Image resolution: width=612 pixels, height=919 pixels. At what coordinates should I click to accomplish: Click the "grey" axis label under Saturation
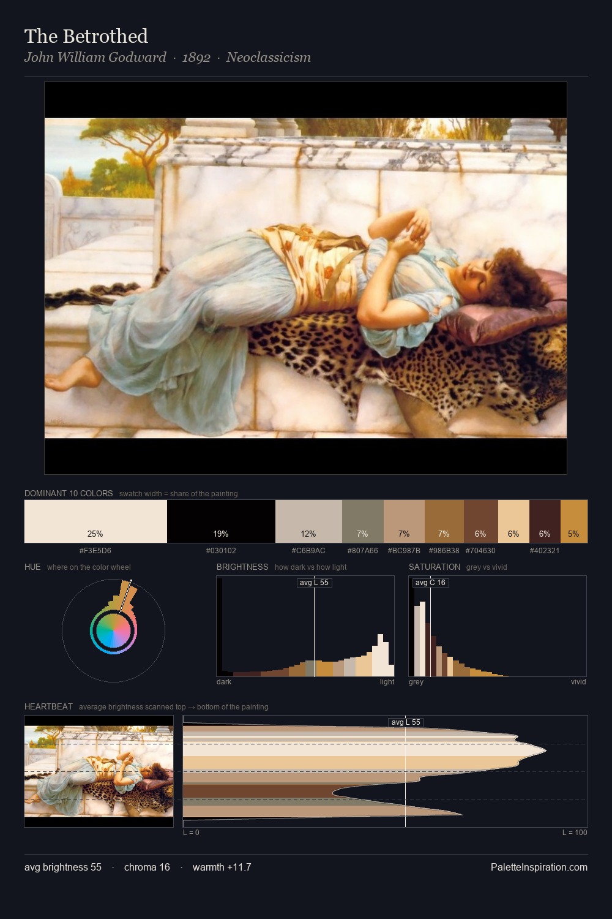pyautogui.click(x=416, y=682)
